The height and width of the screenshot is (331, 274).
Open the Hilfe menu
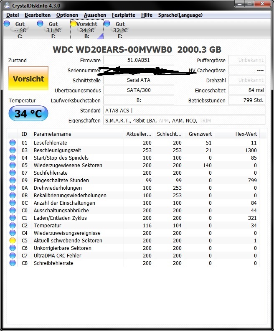click(x=147, y=15)
